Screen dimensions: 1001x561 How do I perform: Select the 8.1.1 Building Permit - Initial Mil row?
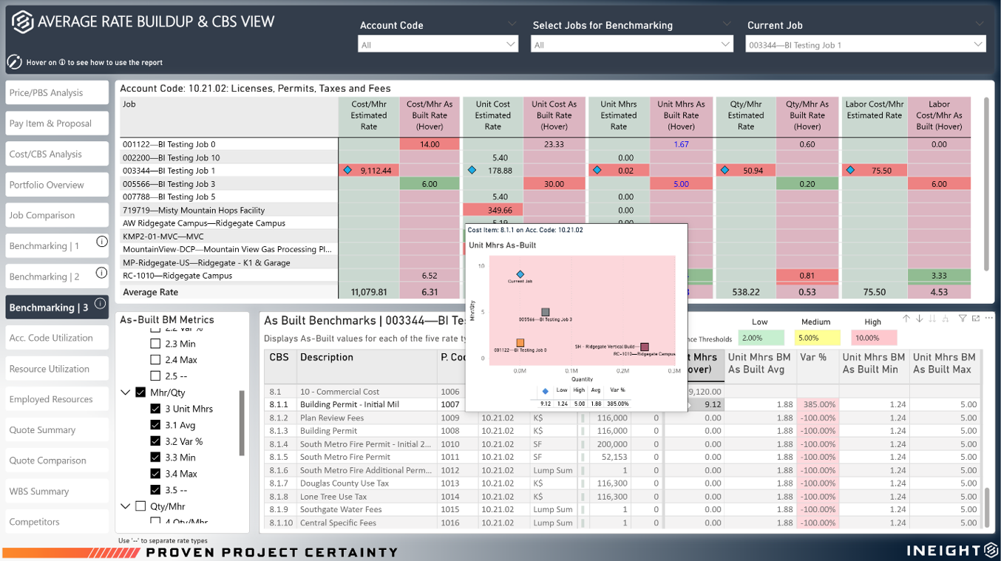point(623,404)
